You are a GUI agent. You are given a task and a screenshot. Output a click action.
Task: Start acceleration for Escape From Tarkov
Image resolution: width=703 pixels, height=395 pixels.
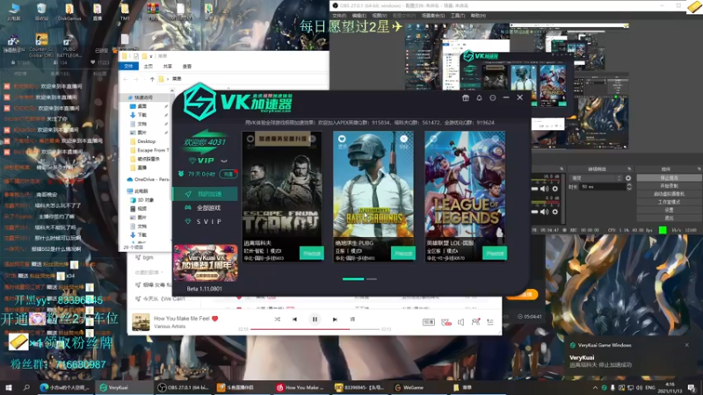point(312,254)
